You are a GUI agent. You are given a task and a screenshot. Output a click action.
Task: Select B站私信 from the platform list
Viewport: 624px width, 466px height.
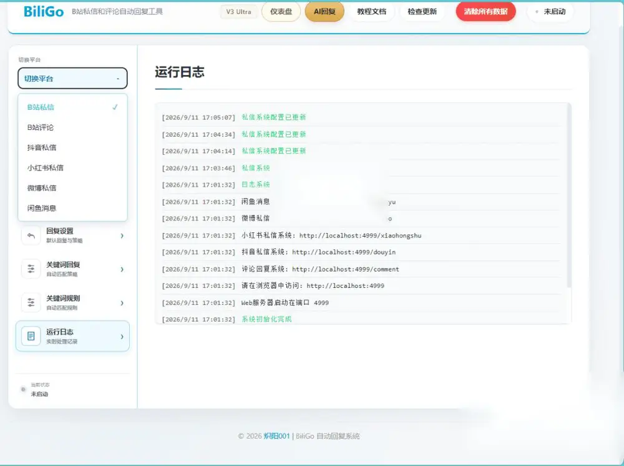[x=72, y=107]
